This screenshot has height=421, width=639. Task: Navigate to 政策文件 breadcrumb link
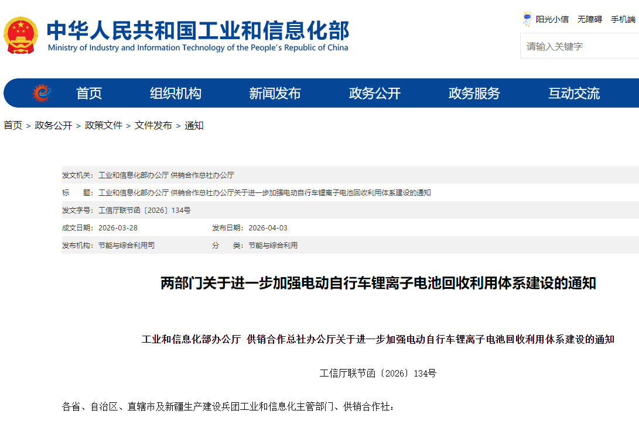tap(104, 125)
